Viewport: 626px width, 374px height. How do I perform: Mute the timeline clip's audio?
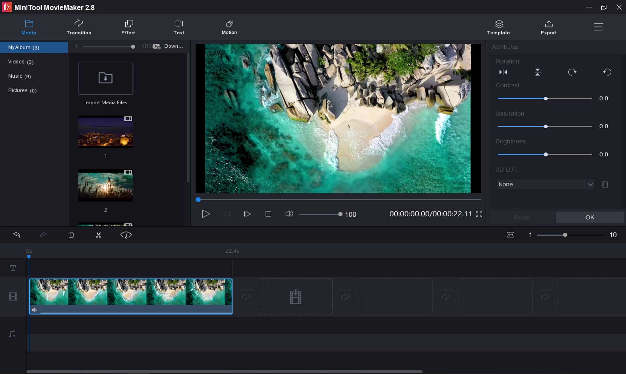34,310
